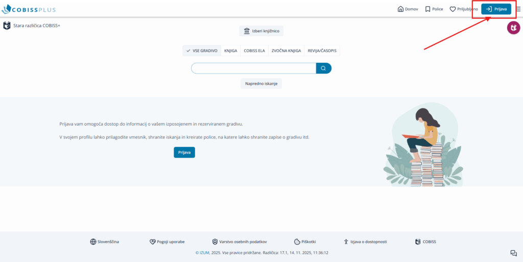Change language via Slovenščina
This screenshot has width=523, height=262.
(104, 242)
